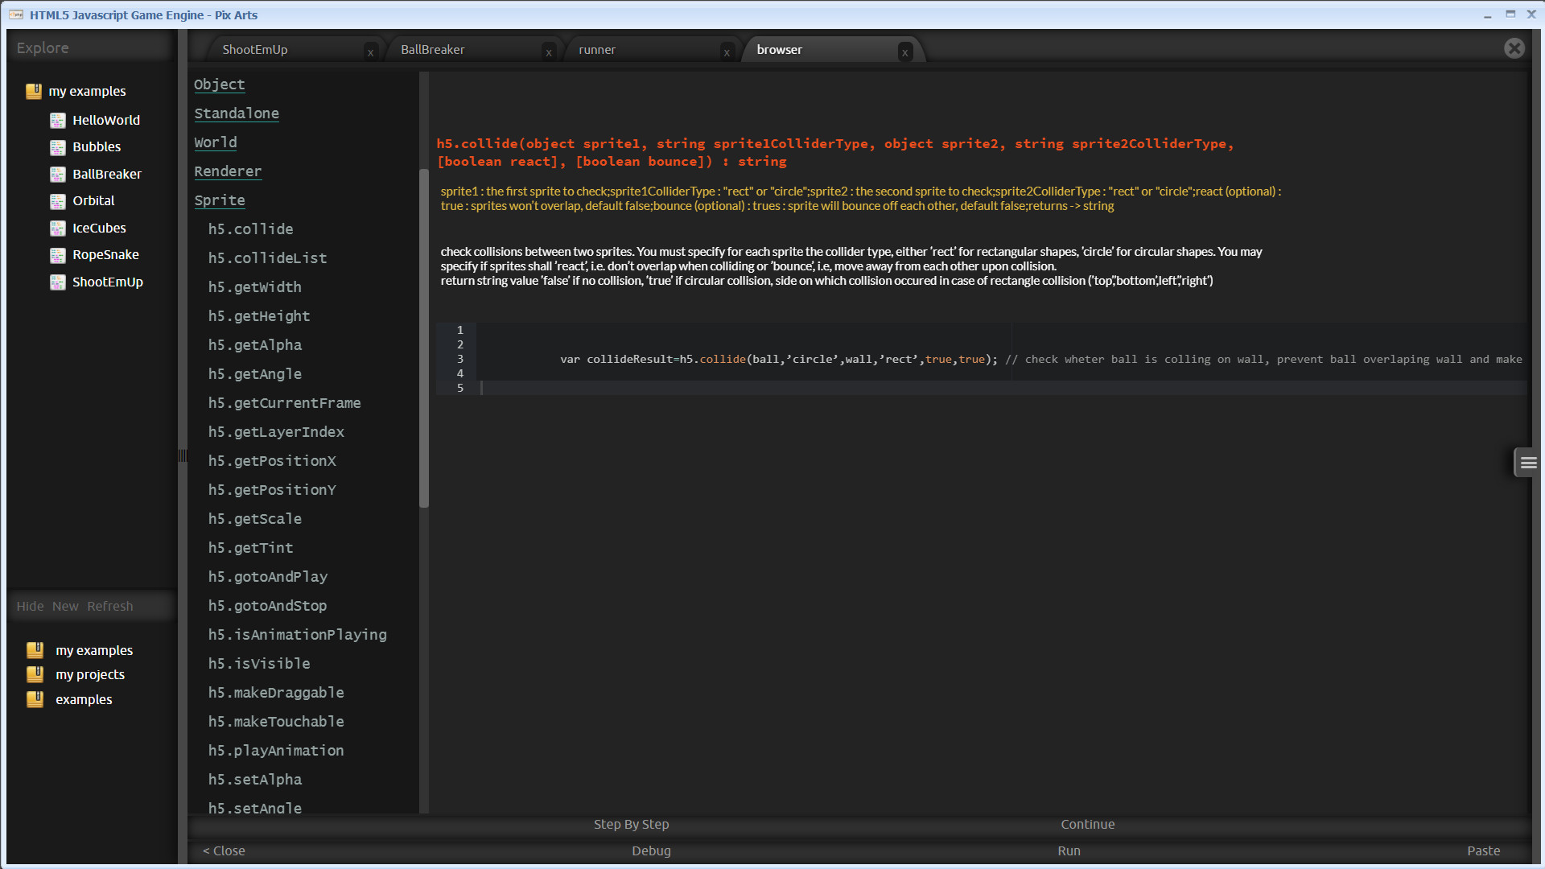Screen dimensions: 1545x869
Task: Select h5.getAlpha in the API list
Action: (254, 344)
